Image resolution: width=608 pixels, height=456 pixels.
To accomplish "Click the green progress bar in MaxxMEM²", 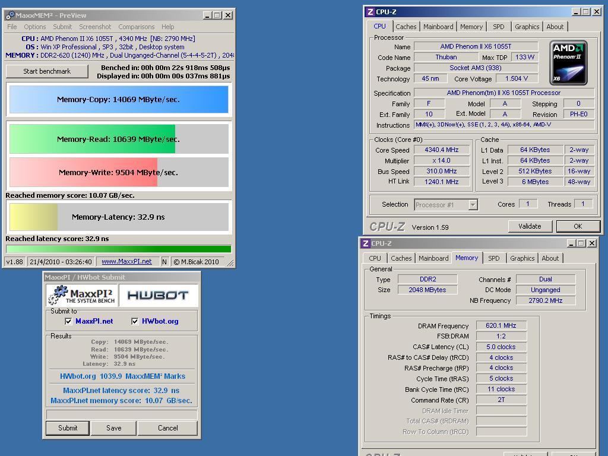I will coord(119,249).
